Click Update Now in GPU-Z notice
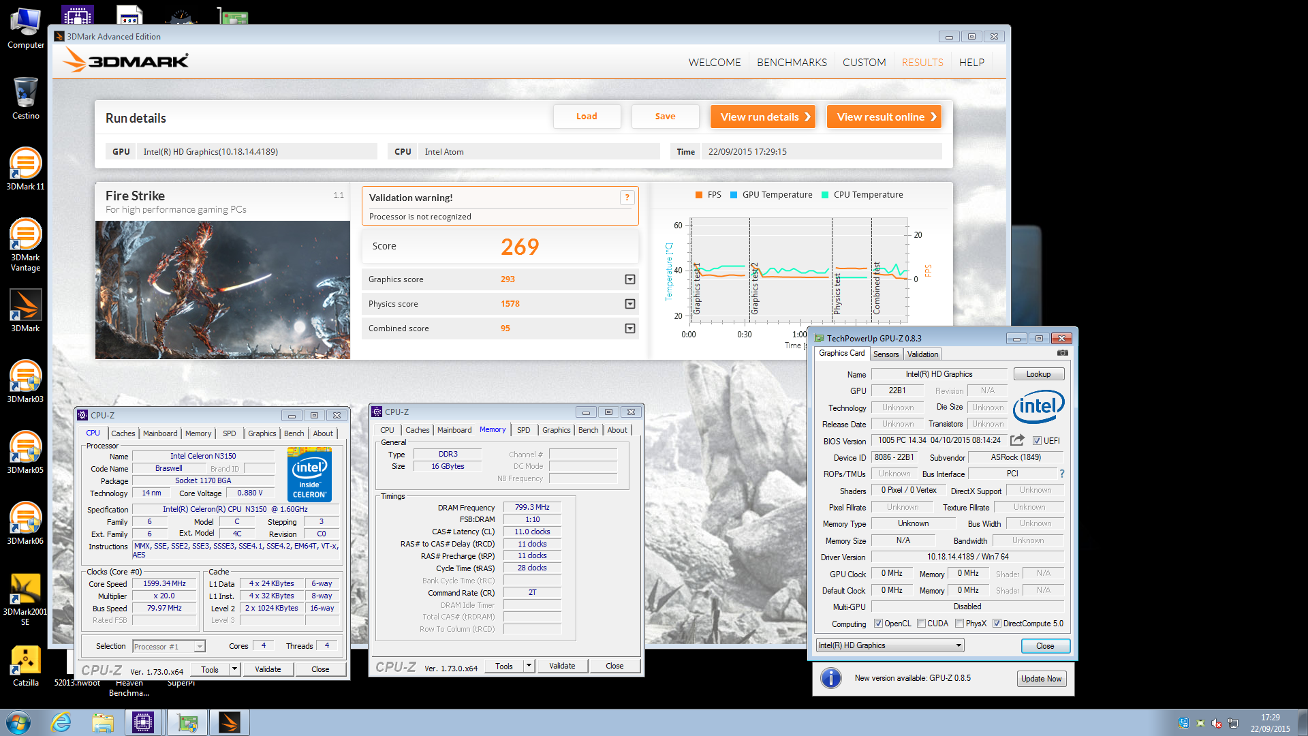Viewport: 1308px width, 736px height. point(1041,679)
